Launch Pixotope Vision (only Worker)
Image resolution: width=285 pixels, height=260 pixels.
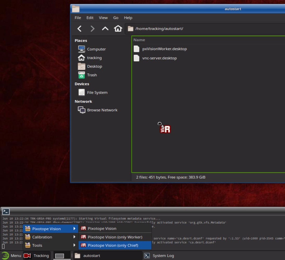115,237
